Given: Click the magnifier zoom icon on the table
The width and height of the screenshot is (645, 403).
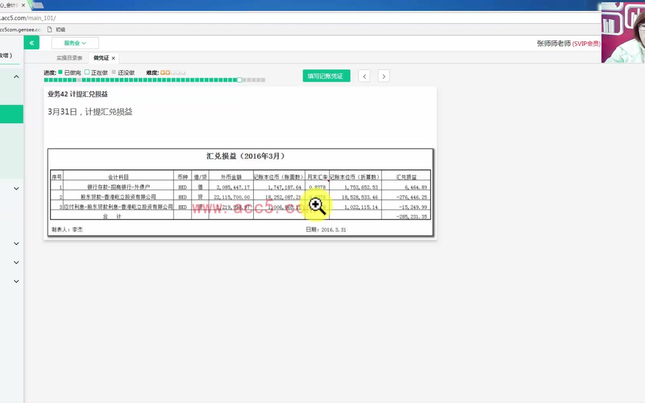Looking at the screenshot, I should click(x=317, y=205).
